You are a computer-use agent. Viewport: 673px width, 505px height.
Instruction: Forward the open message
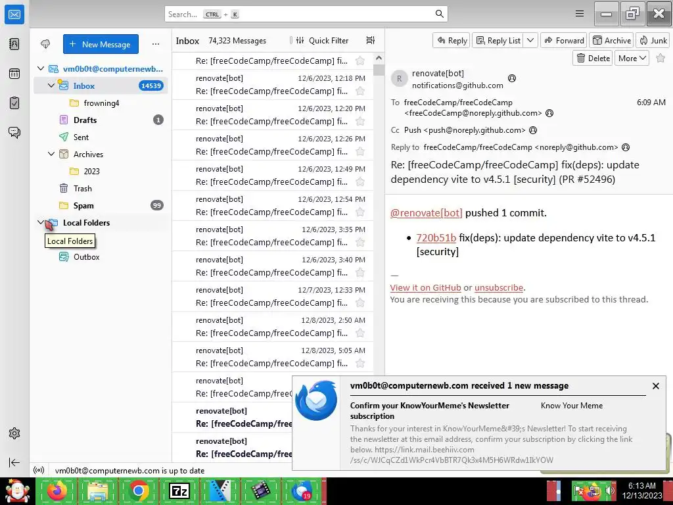564,40
